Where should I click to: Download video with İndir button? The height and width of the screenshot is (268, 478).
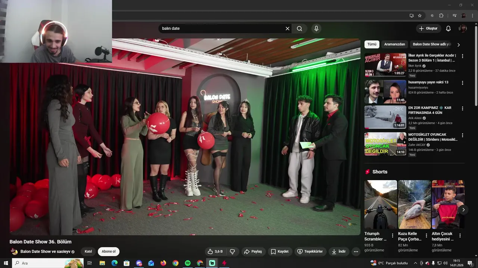point(339,252)
